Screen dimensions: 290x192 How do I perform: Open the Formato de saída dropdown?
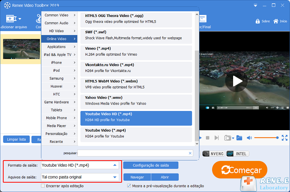pos(80,165)
